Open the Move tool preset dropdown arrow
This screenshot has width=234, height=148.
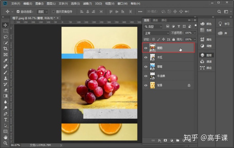(12, 12)
